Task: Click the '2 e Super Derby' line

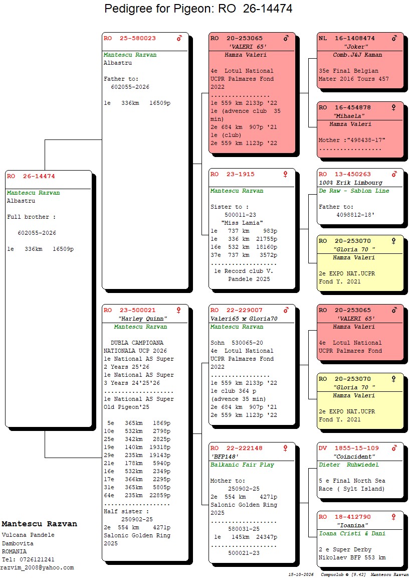Action: (x=345, y=550)
